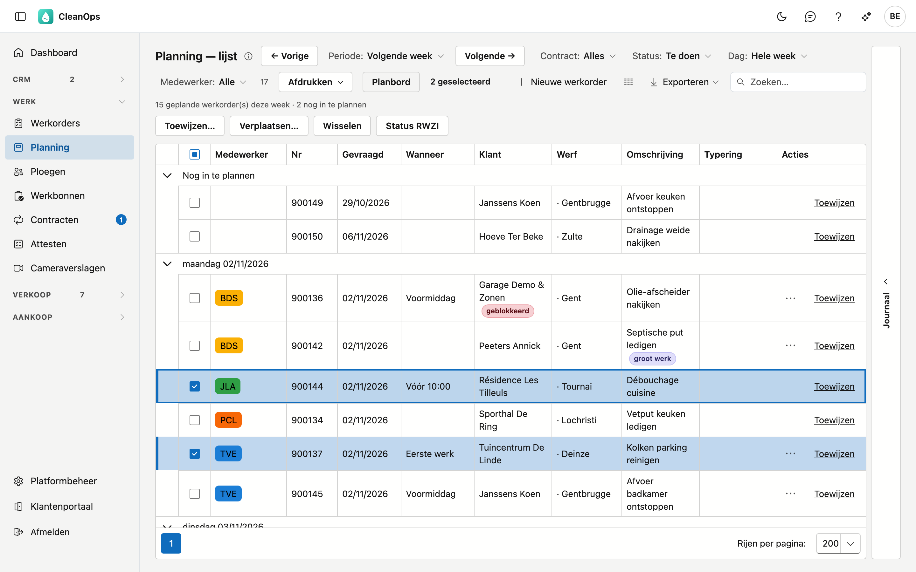Viewport: 916px width, 572px height.
Task: Toggle the select-all header checkbox
Action: pyautogui.click(x=195, y=154)
